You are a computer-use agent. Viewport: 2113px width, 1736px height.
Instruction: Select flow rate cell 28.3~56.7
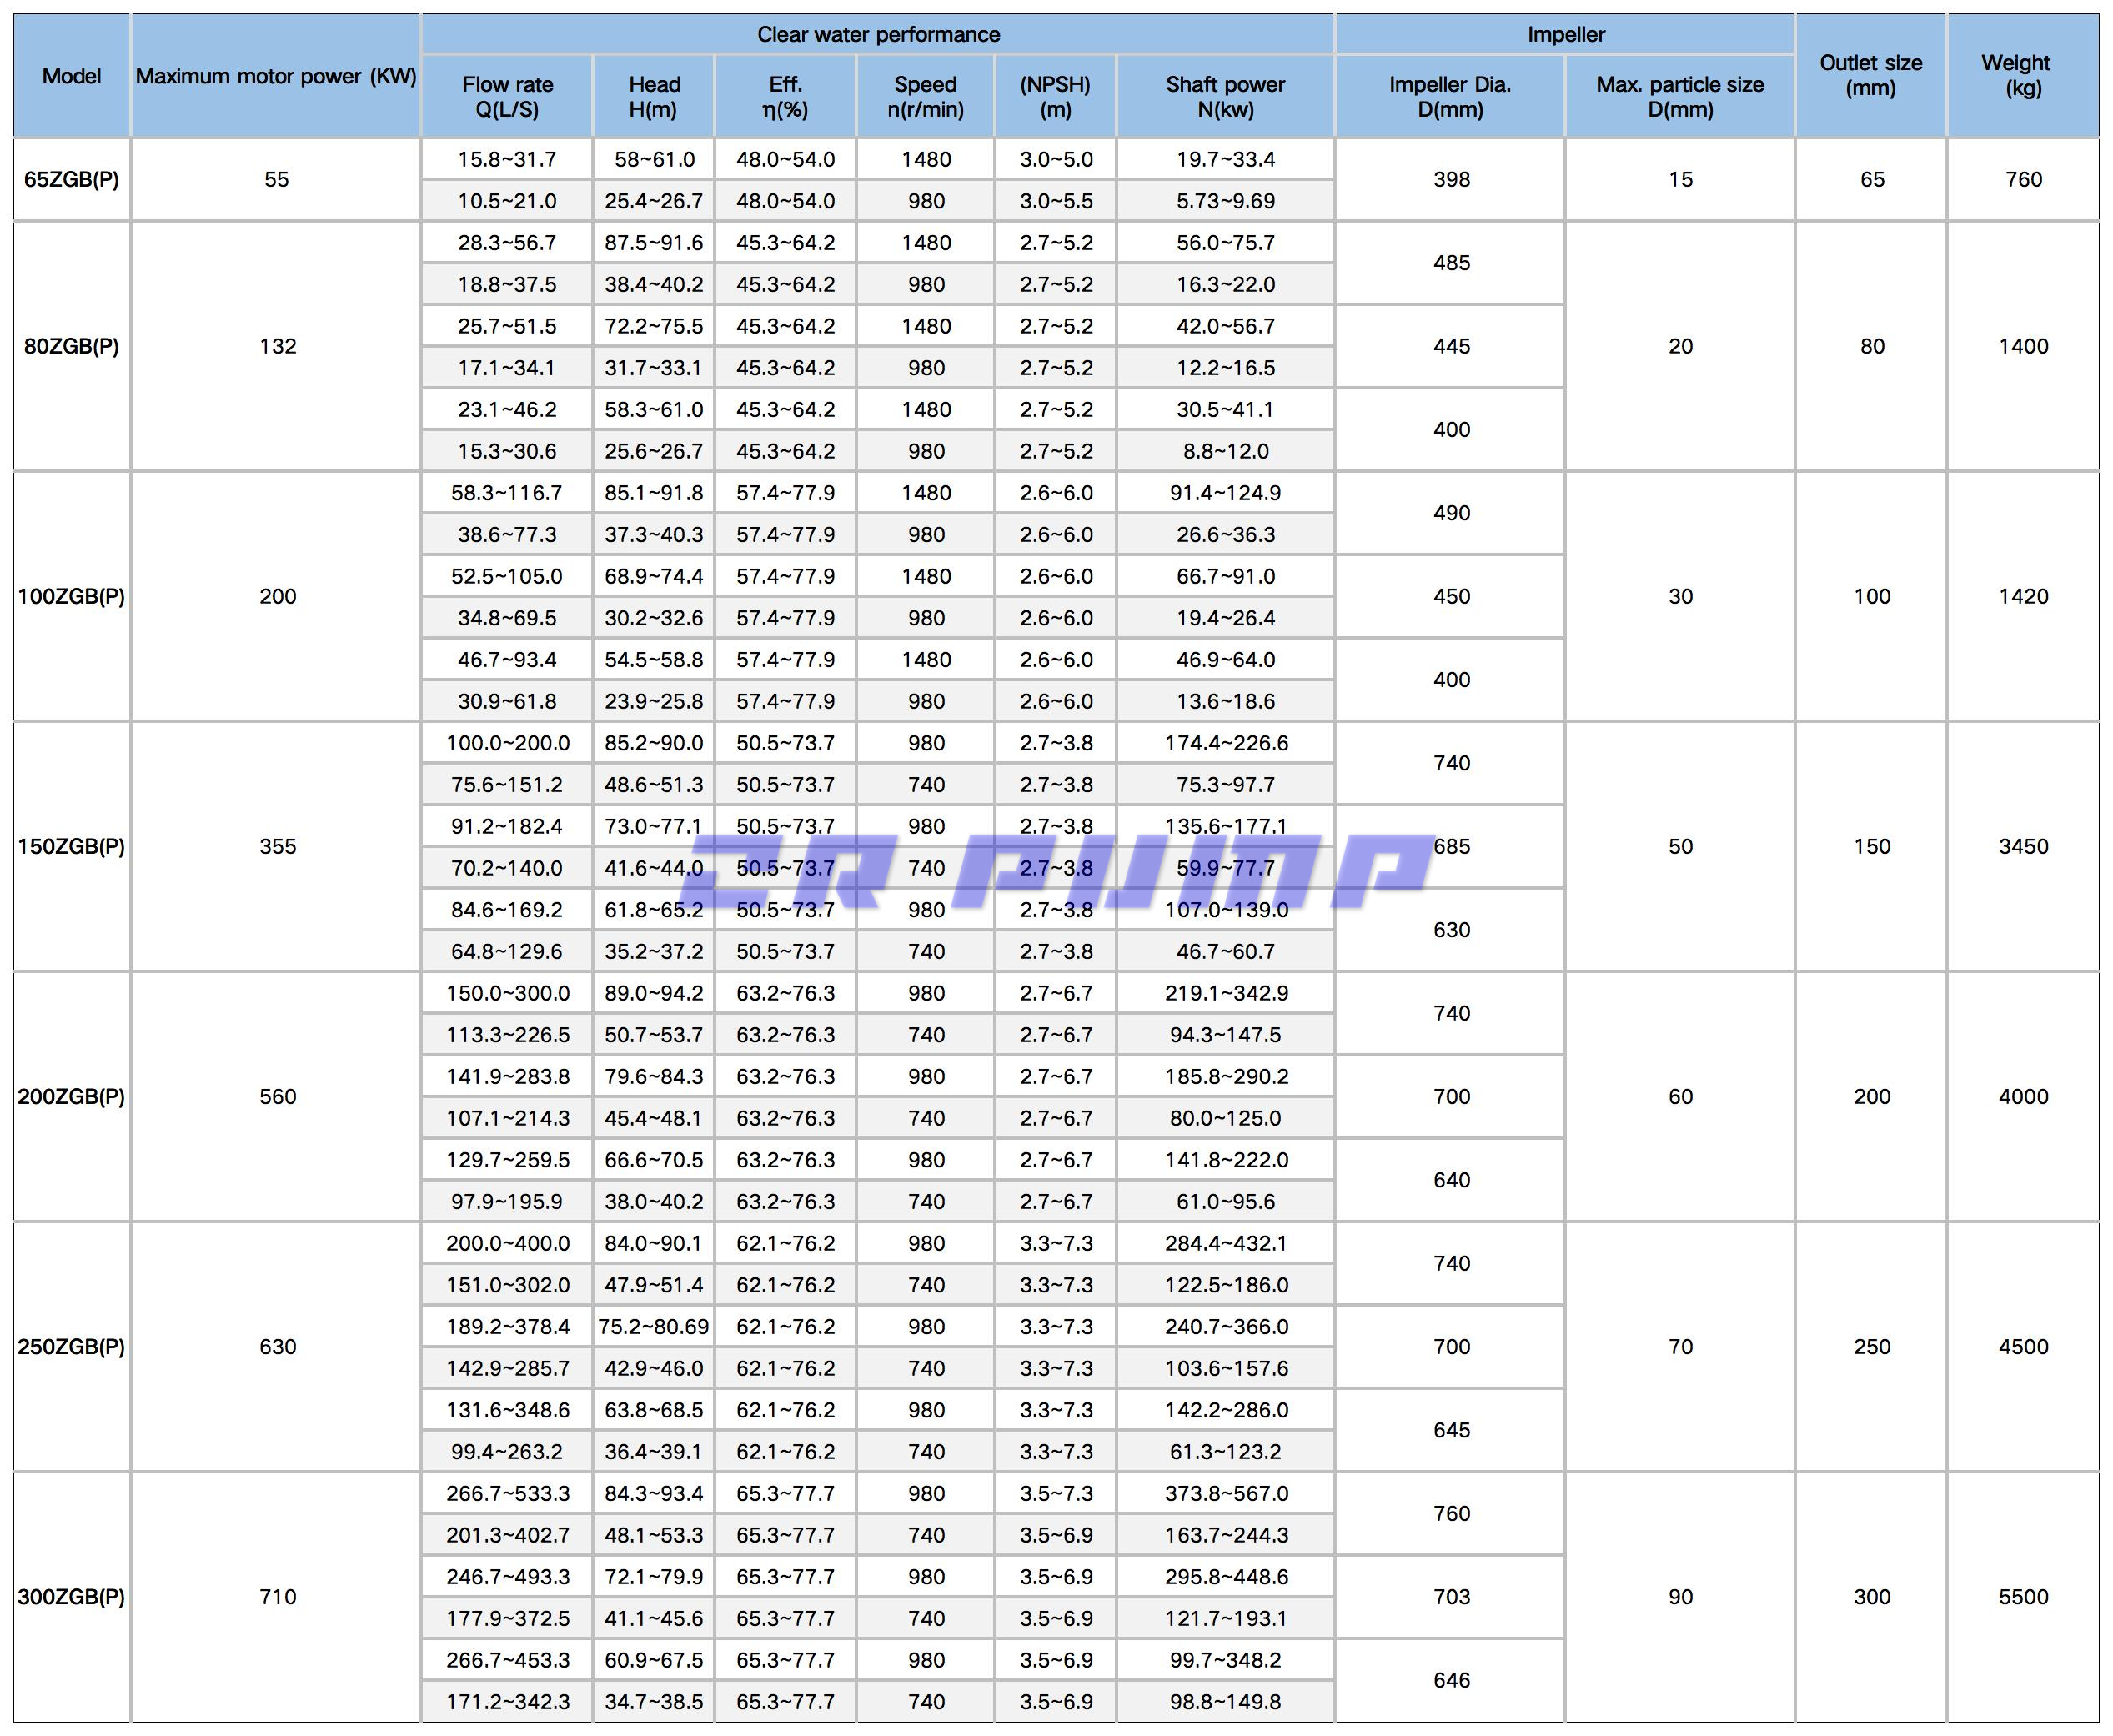[507, 243]
